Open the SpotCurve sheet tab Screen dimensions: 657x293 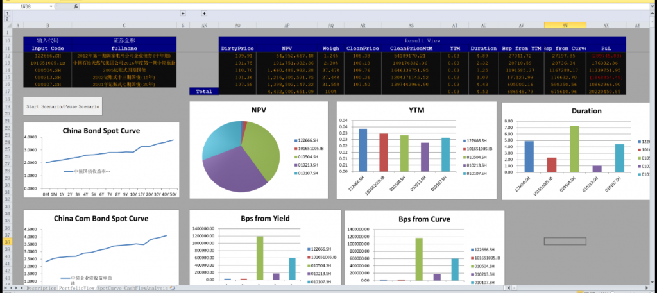(x=109, y=288)
